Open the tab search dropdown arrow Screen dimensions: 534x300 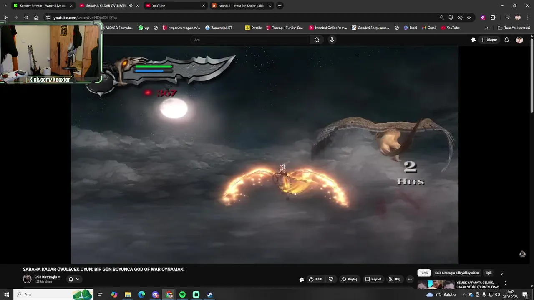[x=5, y=5]
